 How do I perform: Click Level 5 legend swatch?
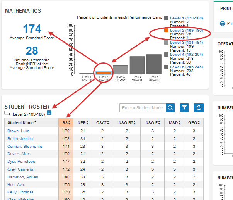point(166,67)
